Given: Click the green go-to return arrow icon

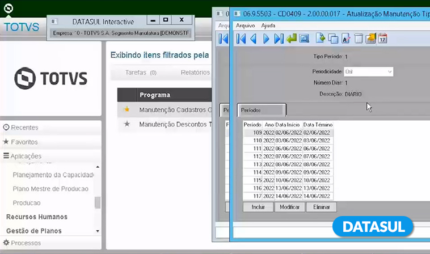Looking at the screenshot, I should click(x=291, y=39).
